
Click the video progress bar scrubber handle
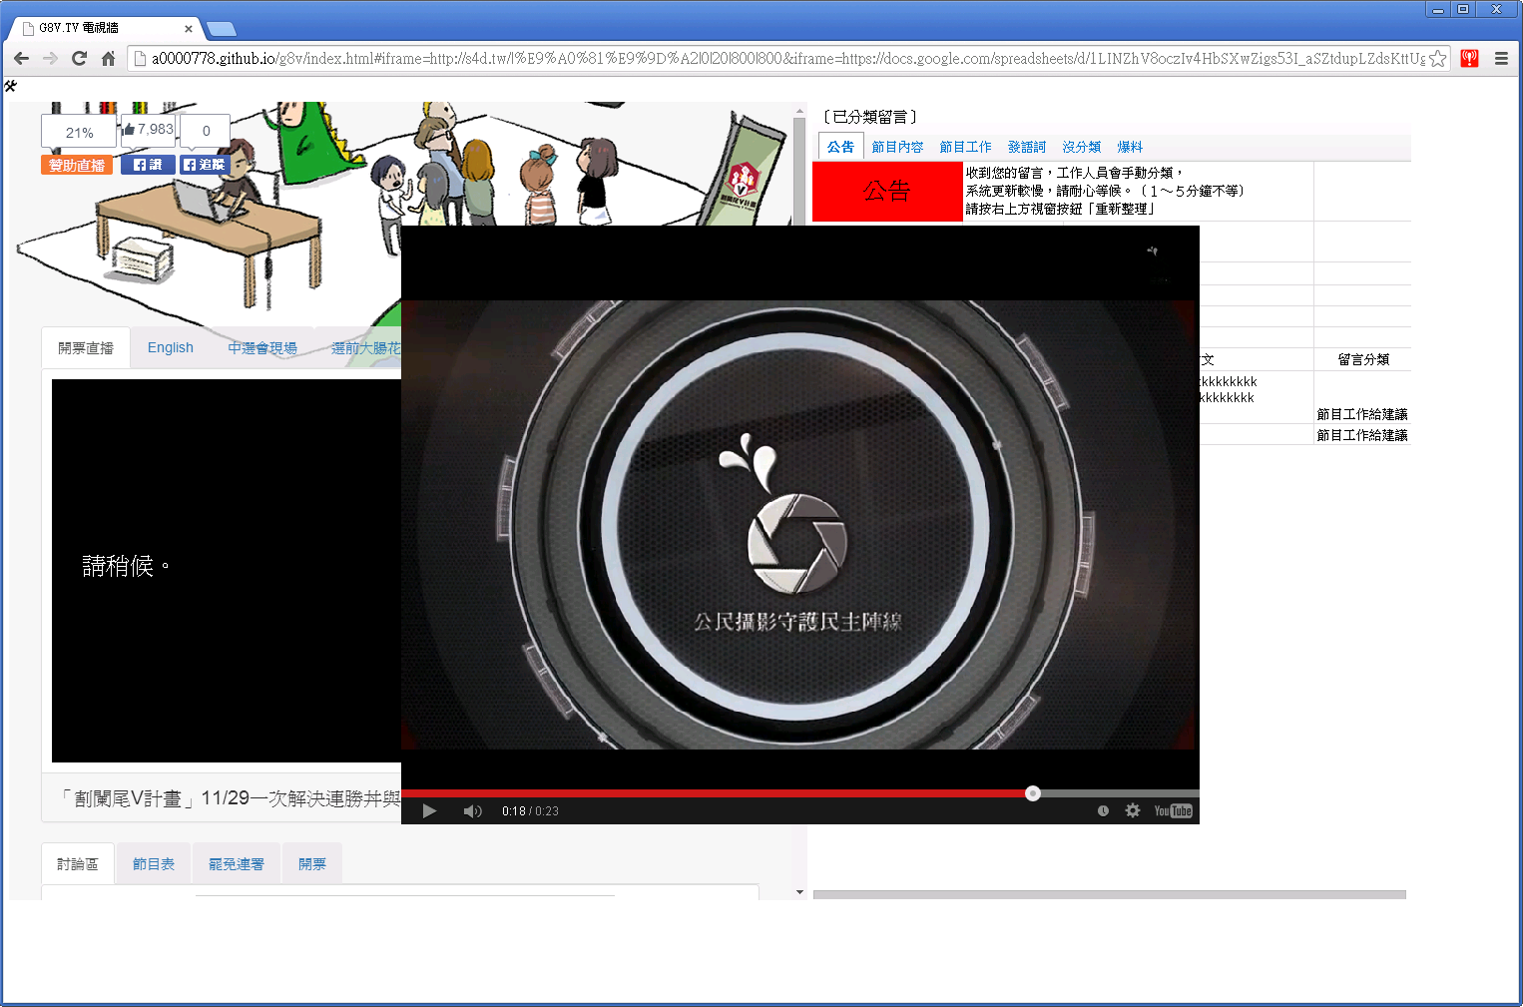click(x=1033, y=793)
